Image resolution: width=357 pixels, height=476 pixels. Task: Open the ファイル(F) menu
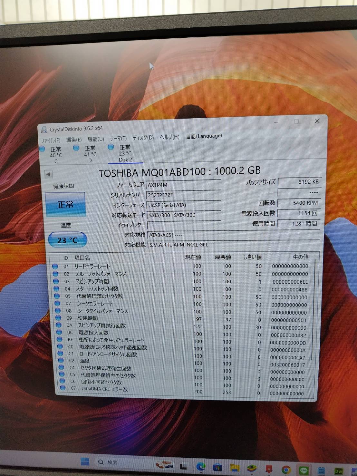[51, 140]
